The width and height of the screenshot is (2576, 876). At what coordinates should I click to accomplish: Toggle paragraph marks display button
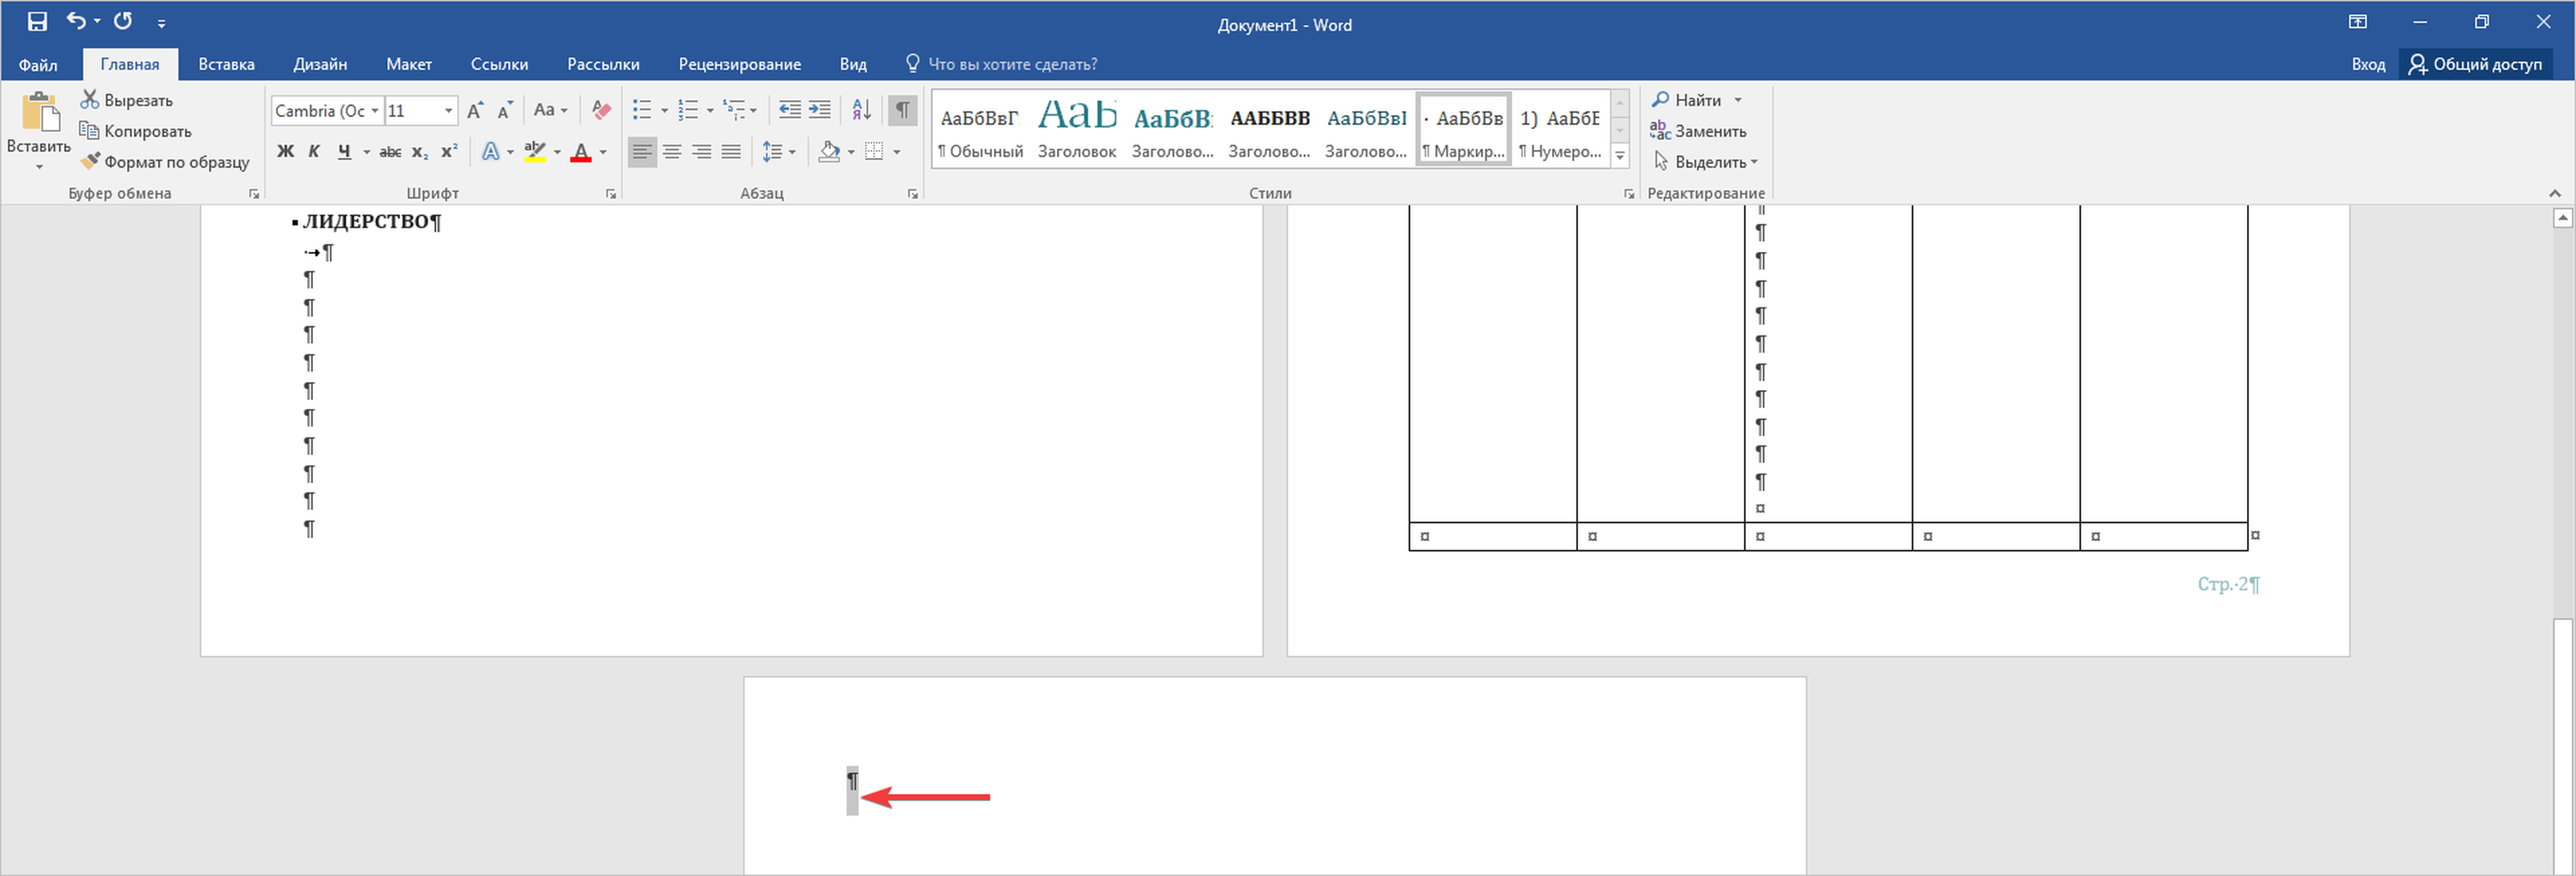coord(902,110)
